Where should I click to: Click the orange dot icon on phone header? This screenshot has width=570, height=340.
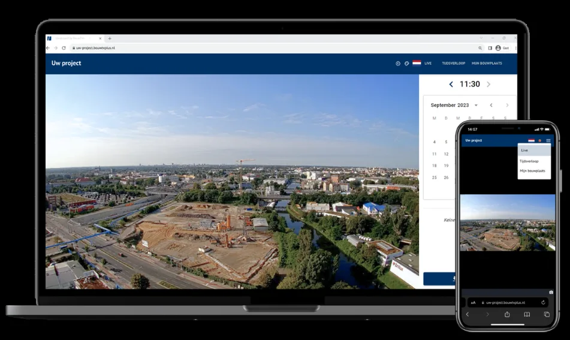[540, 140]
